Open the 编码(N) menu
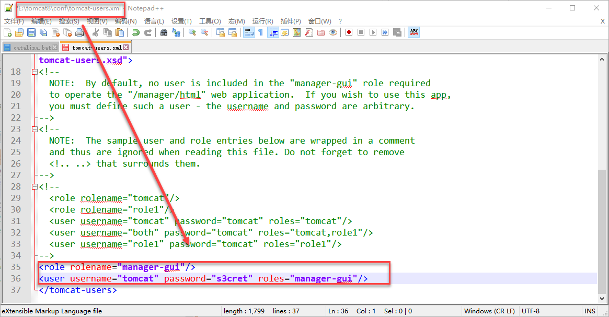This screenshot has height=317, width=609. (126, 21)
